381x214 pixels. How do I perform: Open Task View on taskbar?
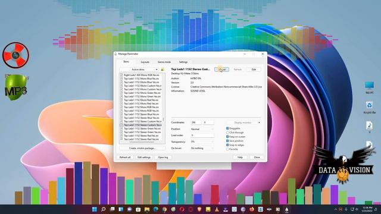point(112,209)
